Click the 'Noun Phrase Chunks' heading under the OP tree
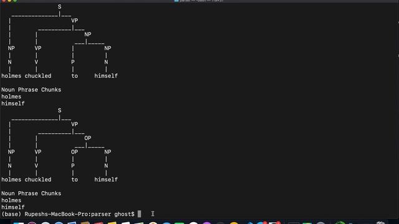Image resolution: width=399 pixels, height=224 pixels. (31, 194)
